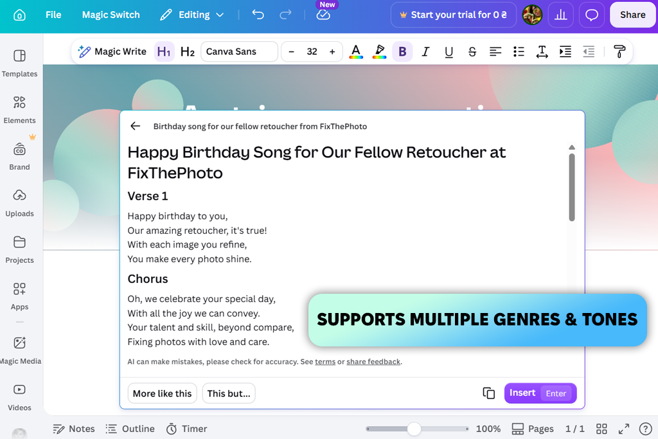Open the terms link

tap(325, 362)
